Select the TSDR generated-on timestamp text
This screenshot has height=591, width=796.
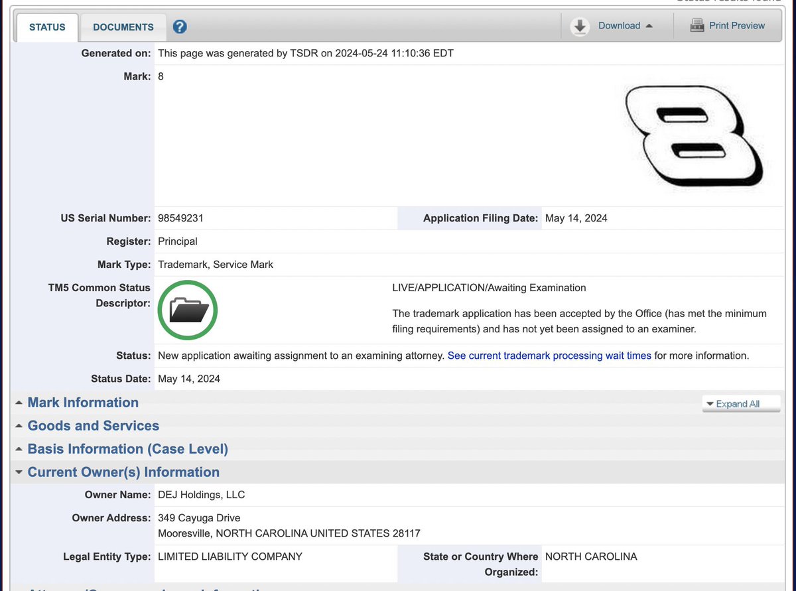coord(306,53)
